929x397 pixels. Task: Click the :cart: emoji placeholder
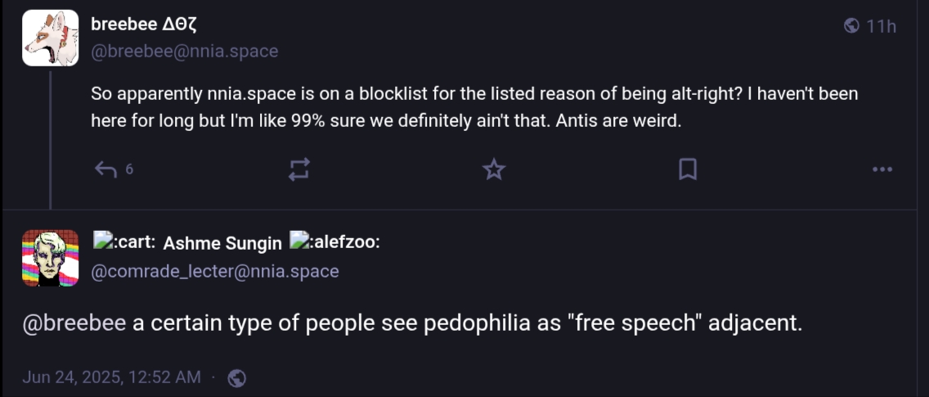point(124,242)
